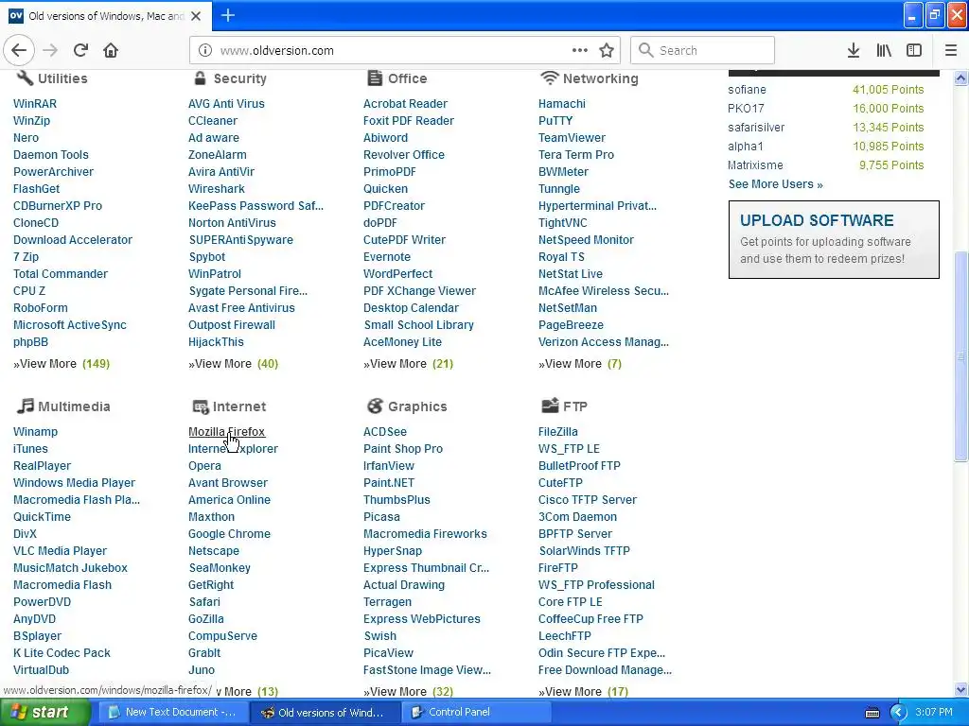Open the Downloads arrow icon
Viewport: 969px width, 726px height.
(854, 51)
